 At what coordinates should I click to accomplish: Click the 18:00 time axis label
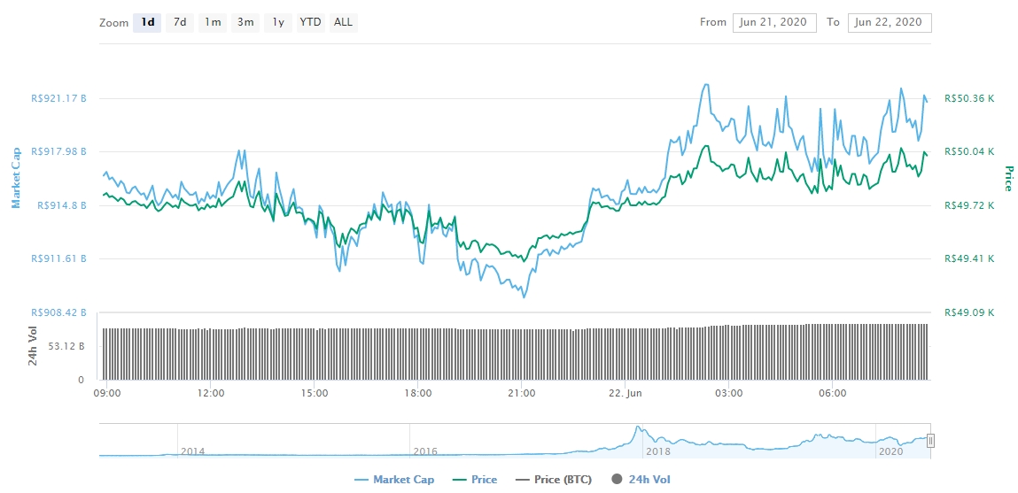418,393
